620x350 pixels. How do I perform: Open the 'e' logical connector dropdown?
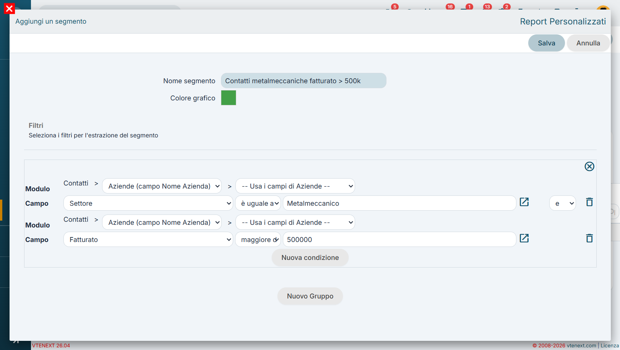tap(563, 203)
